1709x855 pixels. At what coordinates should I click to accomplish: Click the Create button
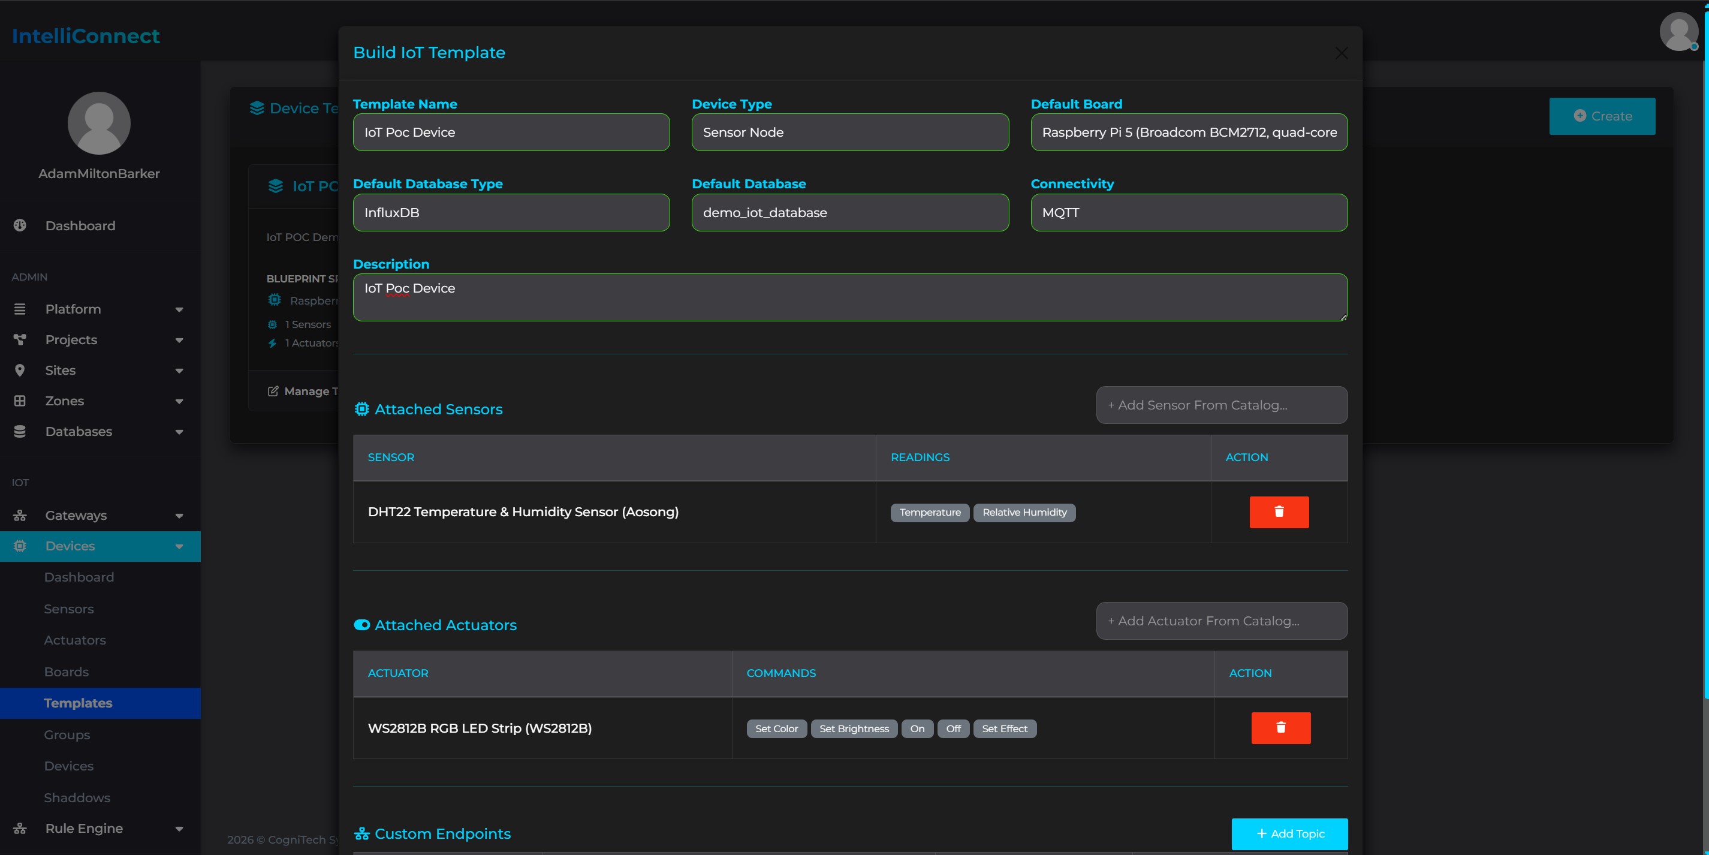(x=1602, y=116)
